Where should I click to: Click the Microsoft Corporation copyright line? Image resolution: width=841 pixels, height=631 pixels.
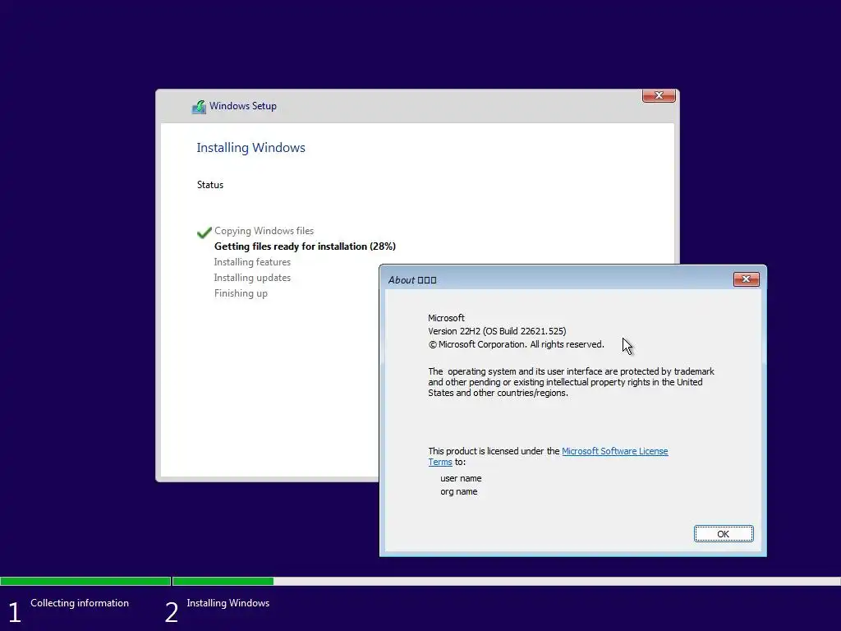coord(516,344)
